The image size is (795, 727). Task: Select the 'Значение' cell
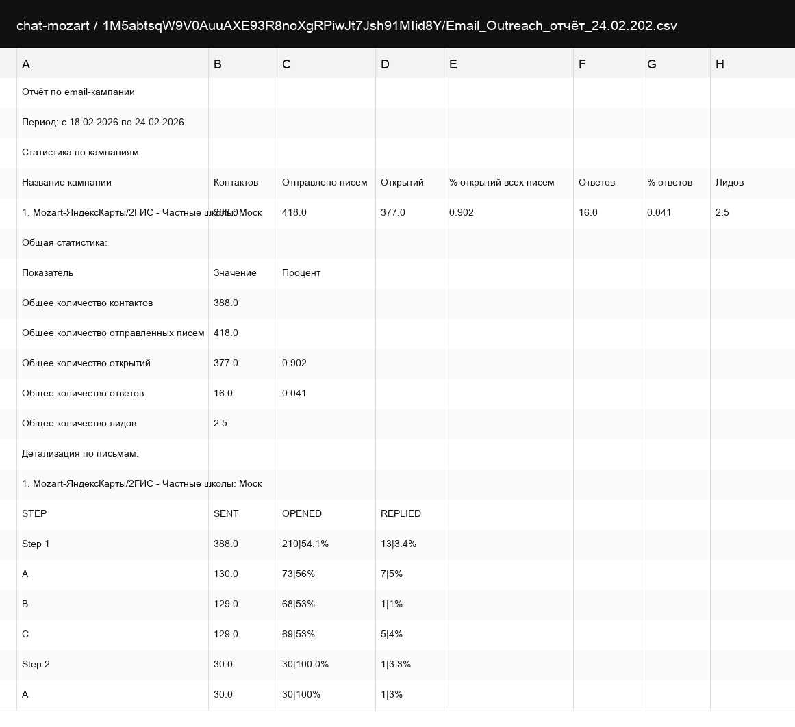click(x=242, y=272)
